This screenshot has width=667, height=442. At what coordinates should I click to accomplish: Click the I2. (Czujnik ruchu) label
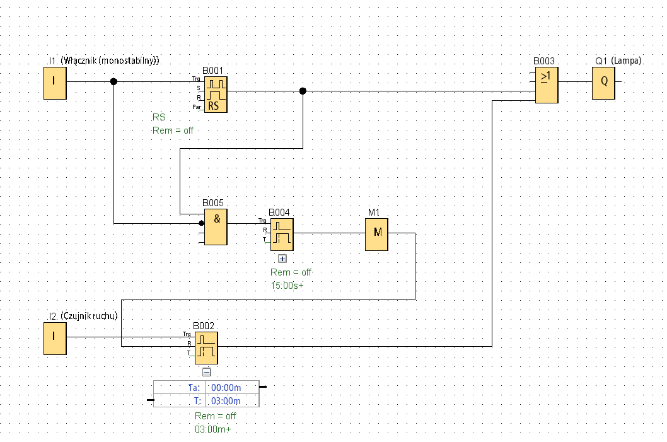tap(83, 316)
